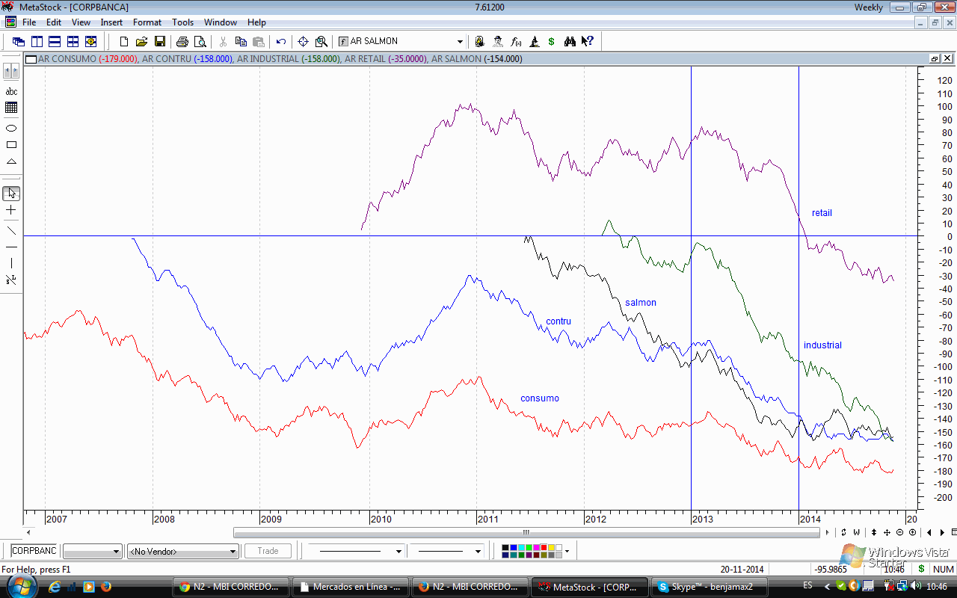Screen dimensions: 957x598
Task: Pick the red color swatch
Action: click(x=544, y=548)
